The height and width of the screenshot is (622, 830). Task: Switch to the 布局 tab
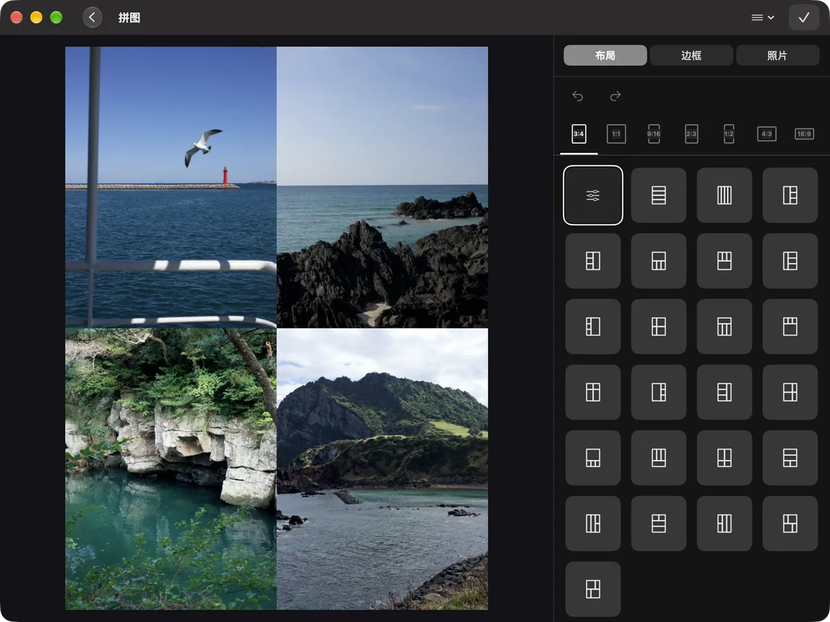click(605, 55)
